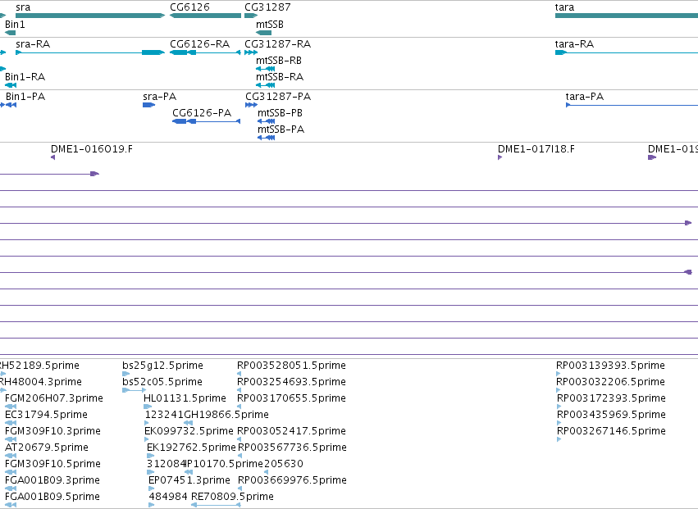Click the mtSSB gene label
This screenshot has height=509, width=698.
270,25
